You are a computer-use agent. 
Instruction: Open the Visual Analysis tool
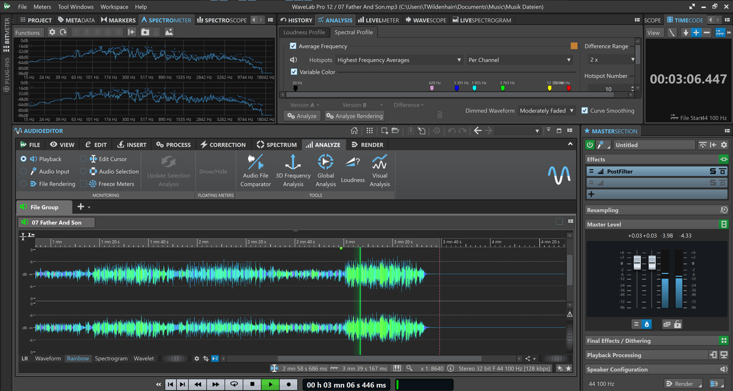pos(379,170)
